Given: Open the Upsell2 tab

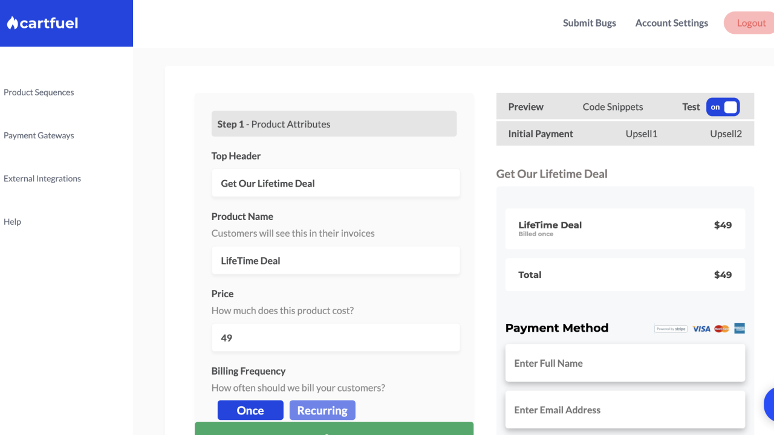Looking at the screenshot, I should tap(726, 134).
